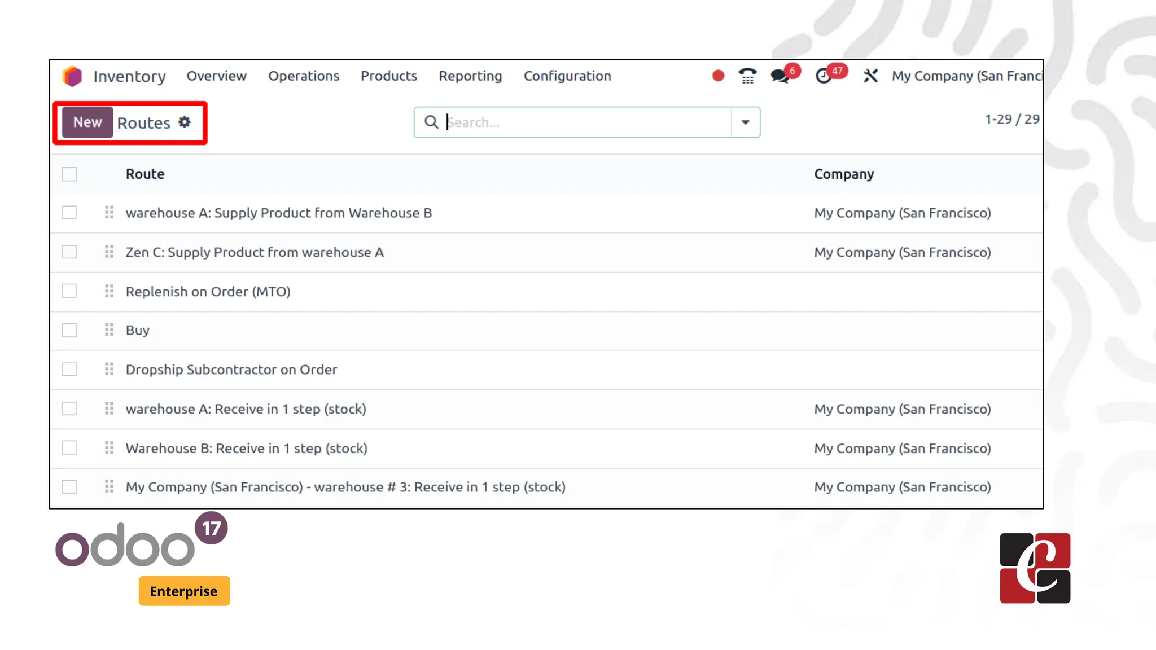
Task: Open the Routes gear settings icon
Action: 185,122
